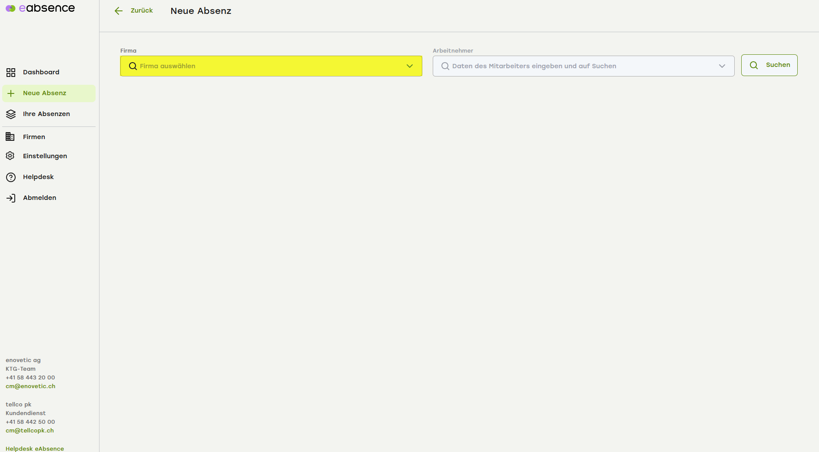
Task: Click the plus icon beside Neue Absenz
Action: [x=11, y=93]
